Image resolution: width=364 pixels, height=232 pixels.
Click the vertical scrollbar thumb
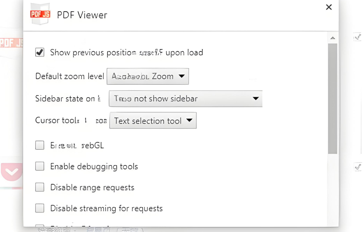click(x=333, y=99)
